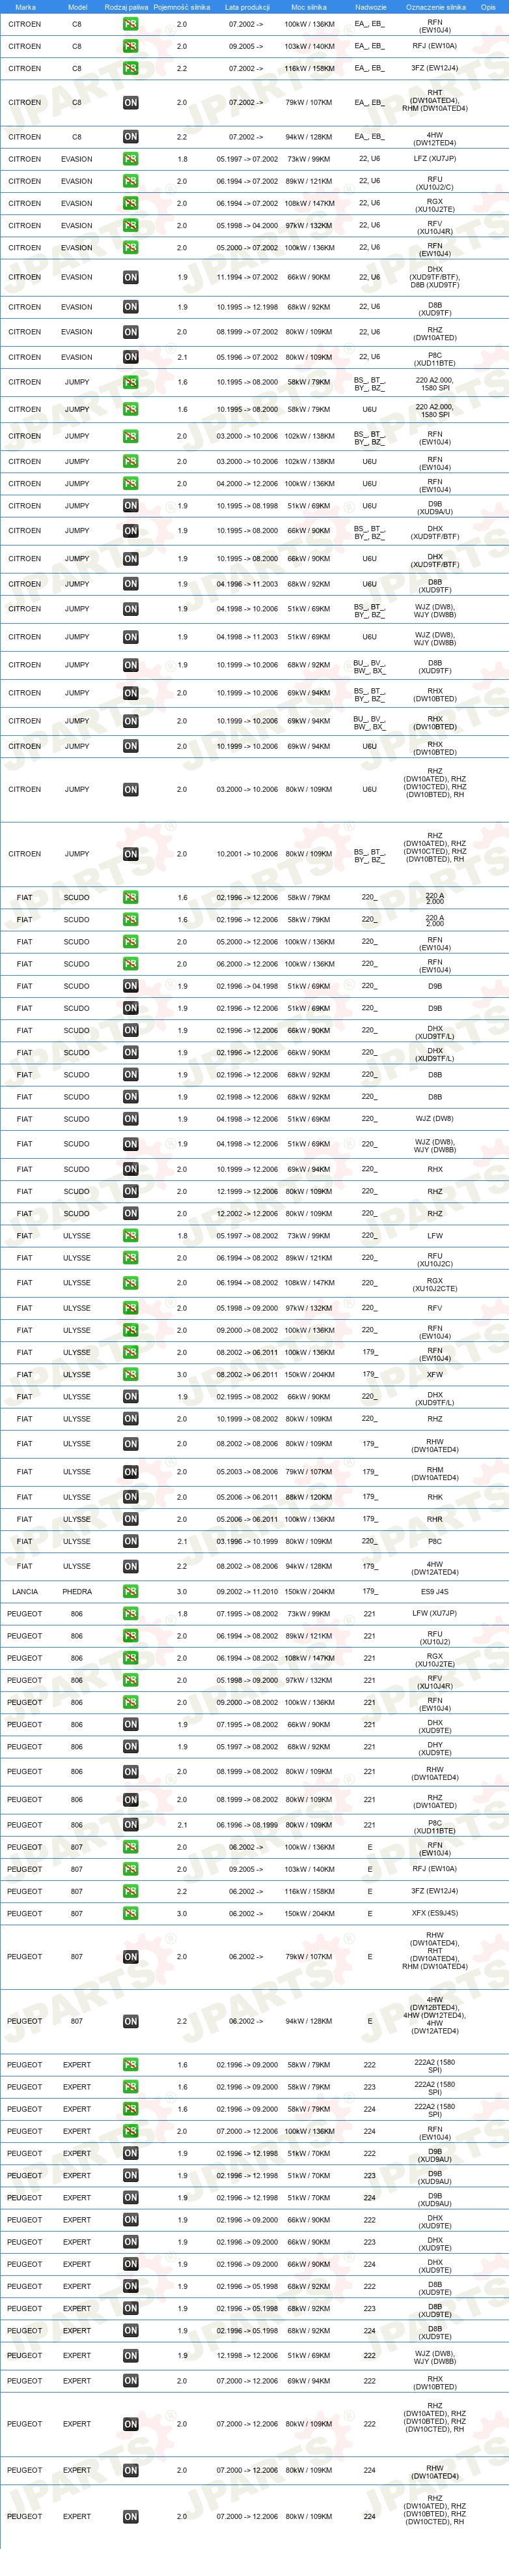Click engine code 'RHK' in Fiat Ulysse row
The image size is (509, 2549).
(x=435, y=1497)
